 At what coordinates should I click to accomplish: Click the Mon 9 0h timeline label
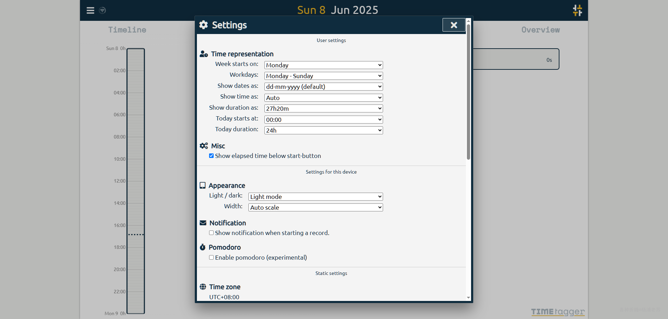click(x=115, y=314)
